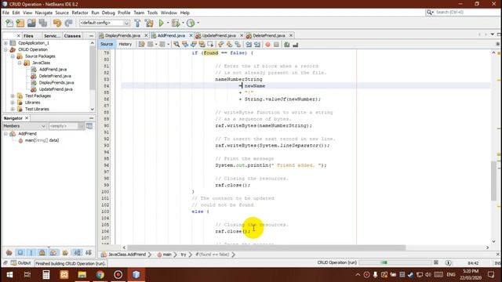The width and height of the screenshot is (502, 282).
Task: Toggle Show Fields filter in Navigator
Action: tap(20, 252)
